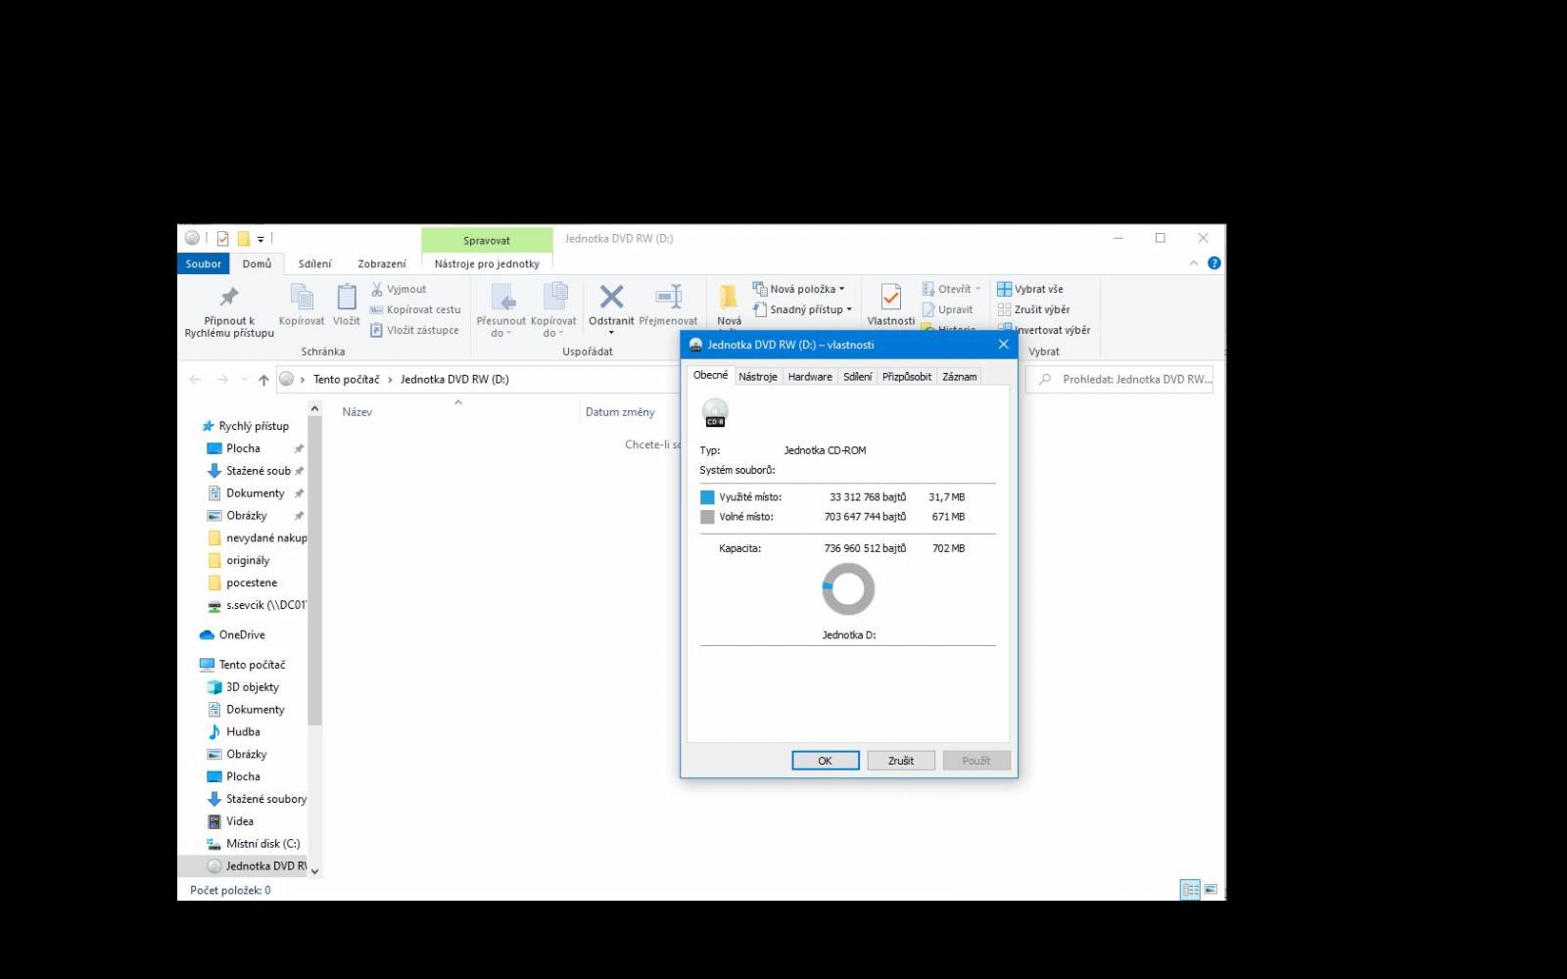
Task: Click the Forward navigation arrow
Action: pos(222,380)
